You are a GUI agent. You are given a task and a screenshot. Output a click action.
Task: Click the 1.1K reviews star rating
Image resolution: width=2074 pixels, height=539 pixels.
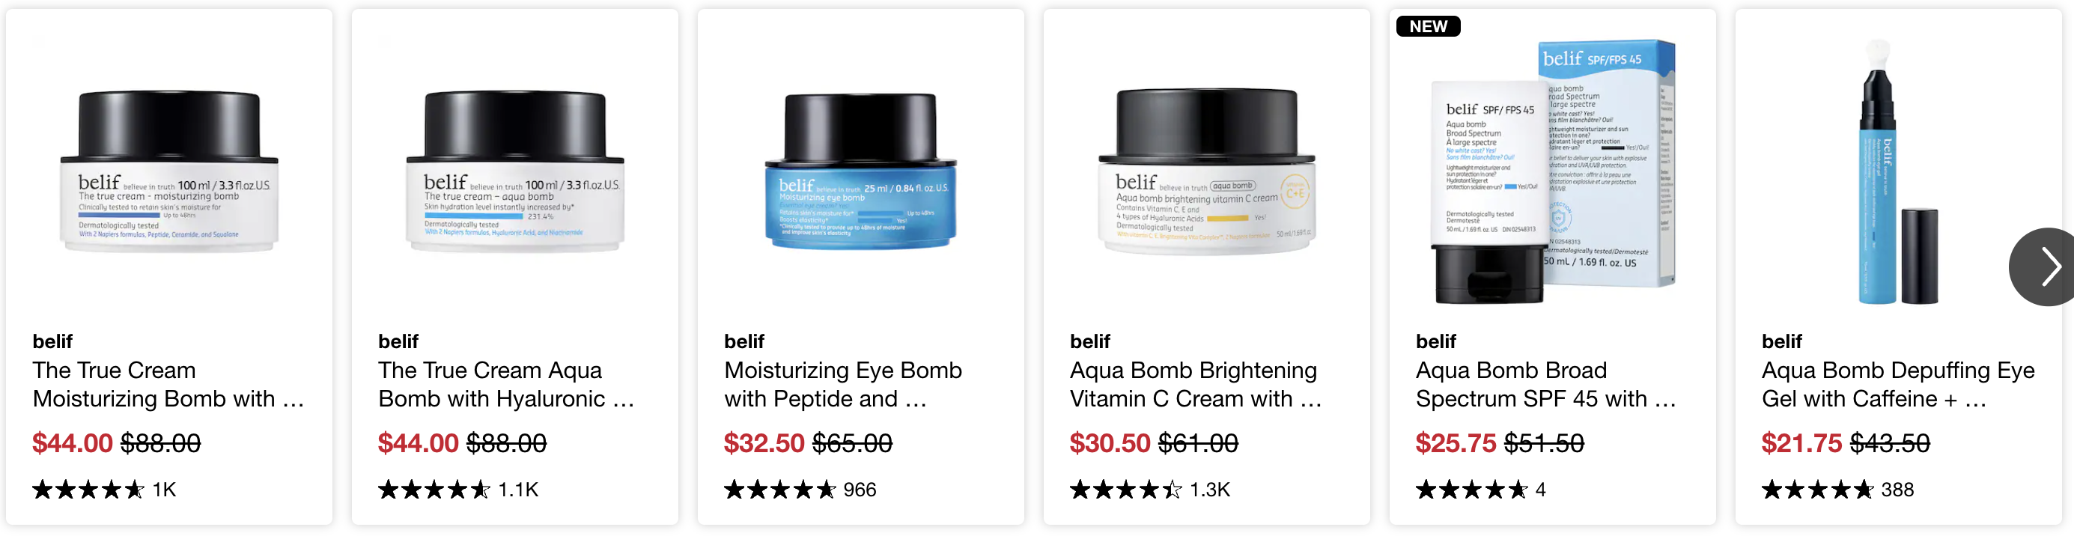458,489
